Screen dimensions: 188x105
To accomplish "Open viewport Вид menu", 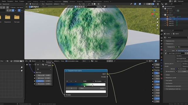I will click(x=43, y=4).
